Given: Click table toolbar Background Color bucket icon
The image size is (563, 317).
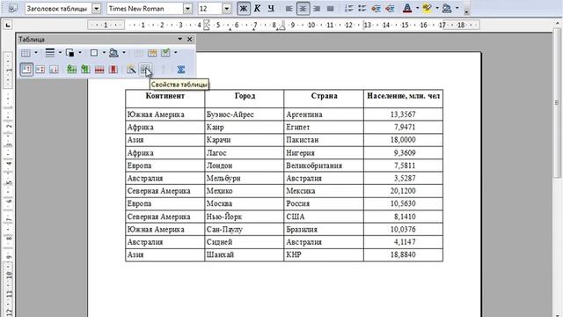Looking at the screenshot, I should click(113, 53).
